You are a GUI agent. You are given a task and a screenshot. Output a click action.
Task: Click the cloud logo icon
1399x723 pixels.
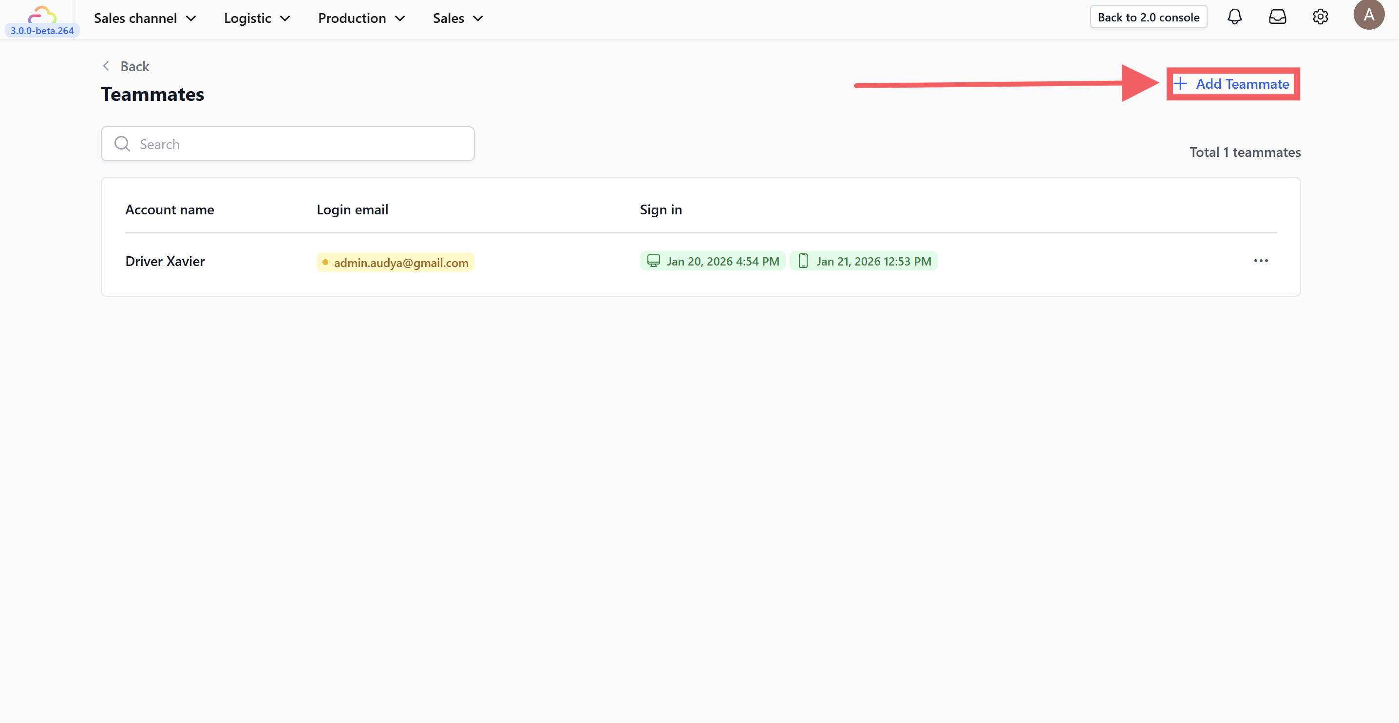click(x=42, y=14)
